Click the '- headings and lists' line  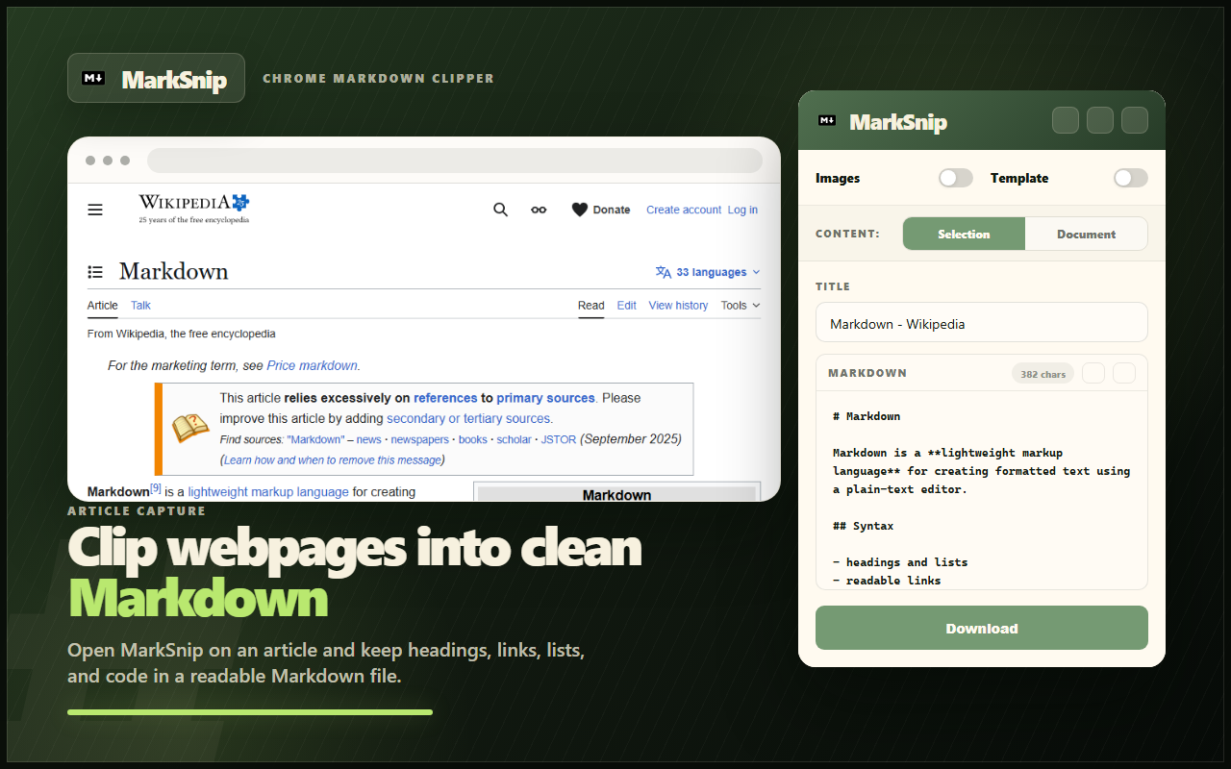pyautogui.click(x=900, y=562)
